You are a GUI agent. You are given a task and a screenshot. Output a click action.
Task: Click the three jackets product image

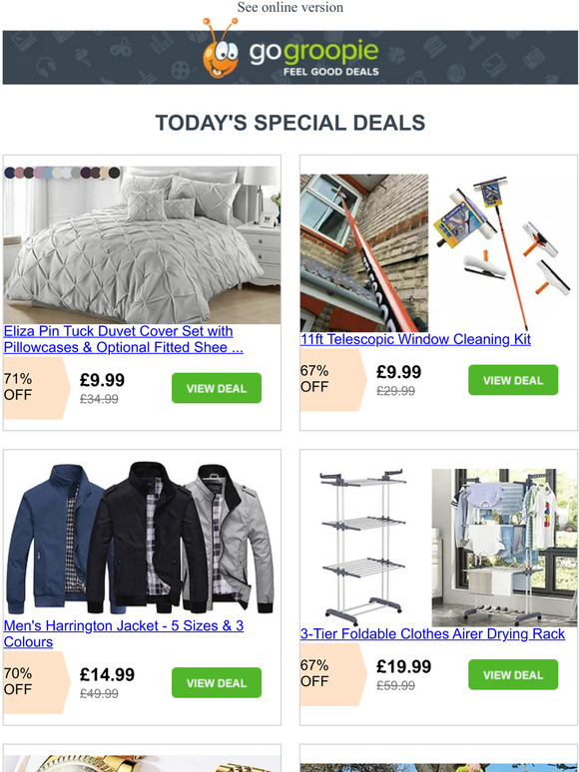[142, 540]
